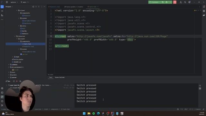Open README.md in the project tree
The image size is (206, 116).
click(16, 62)
